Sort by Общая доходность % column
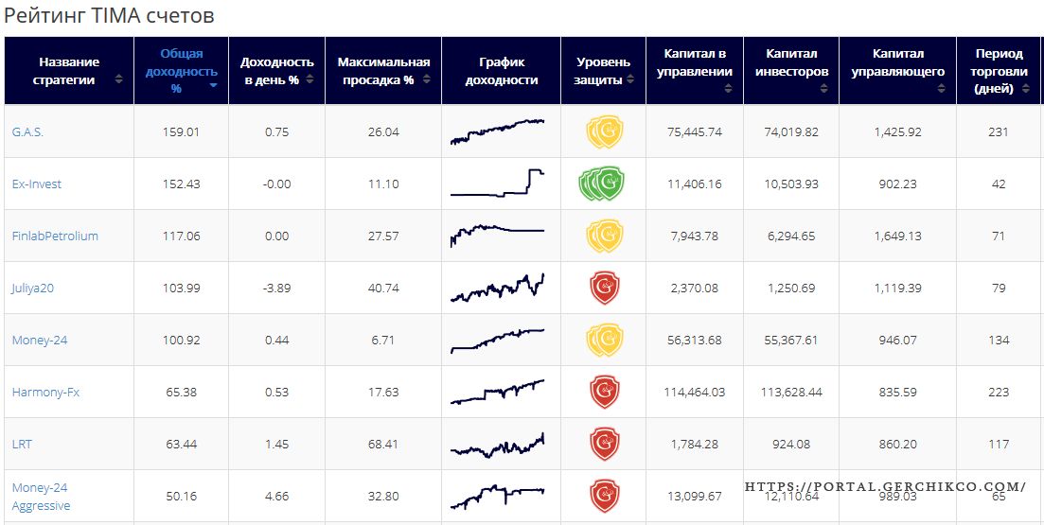1044x525 pixels. pos(181,70)
